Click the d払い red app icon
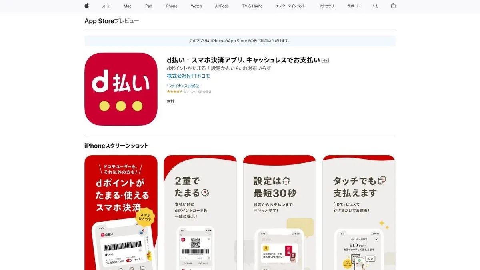This screenshot has height=270, width=480. (121, 89)
